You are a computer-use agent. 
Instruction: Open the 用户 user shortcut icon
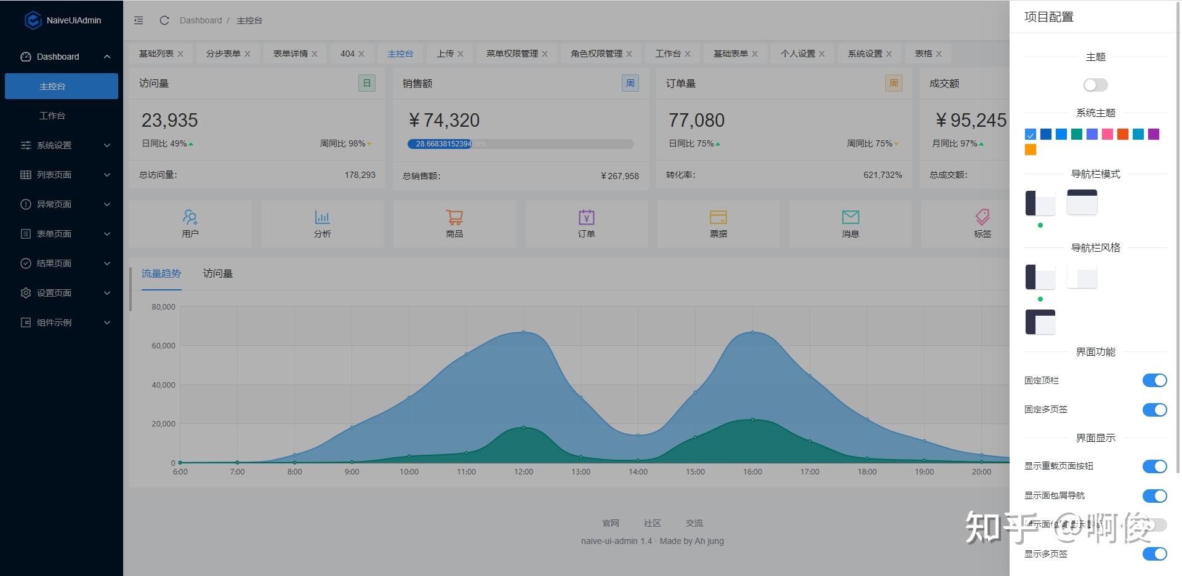click(190, 217)
